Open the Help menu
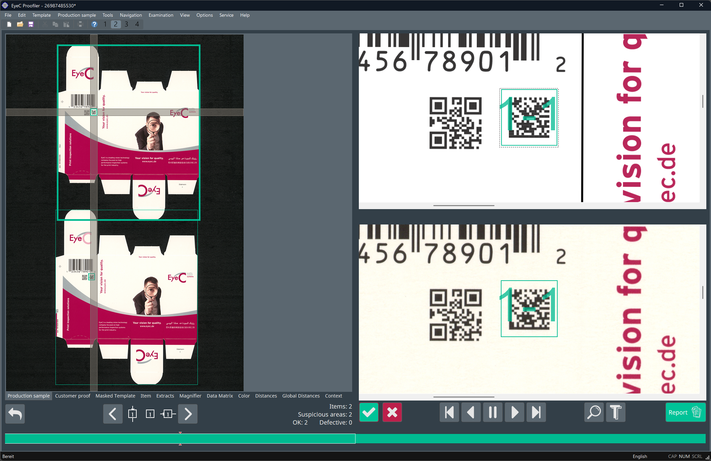Screen dimensions: 711x461 [245, 15]
